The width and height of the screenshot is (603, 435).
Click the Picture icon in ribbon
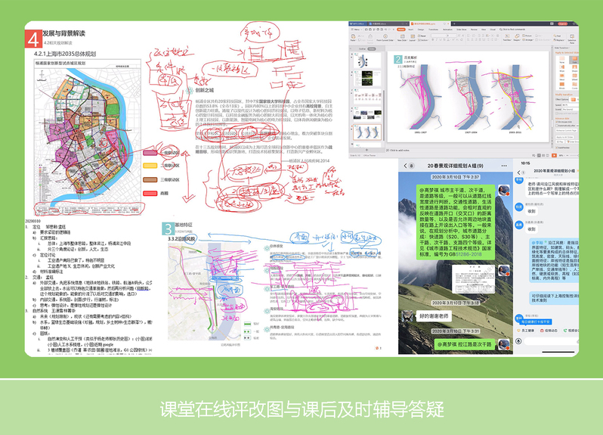coord(527,36)
